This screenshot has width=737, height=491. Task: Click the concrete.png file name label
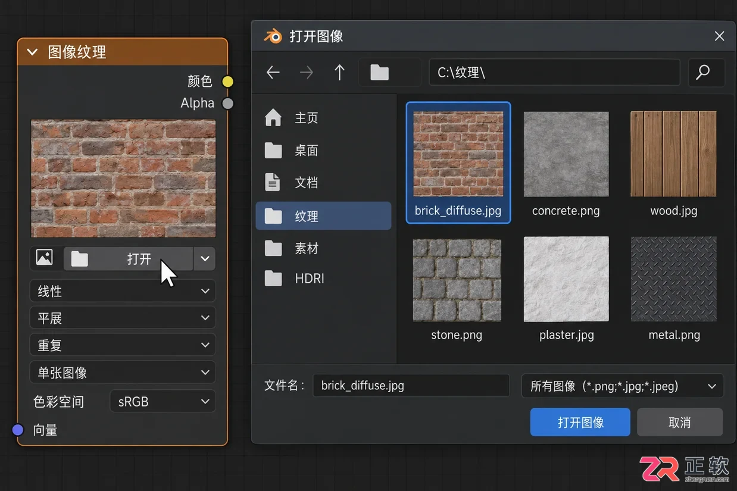click(566, 211)
